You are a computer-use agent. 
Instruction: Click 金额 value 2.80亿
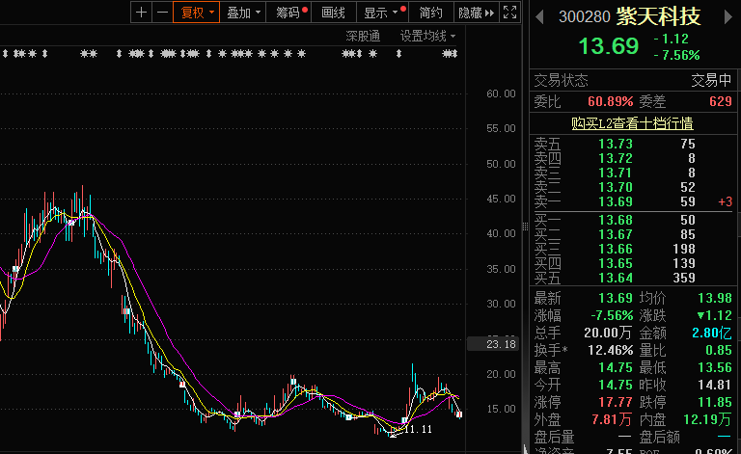tap(712, 333)
